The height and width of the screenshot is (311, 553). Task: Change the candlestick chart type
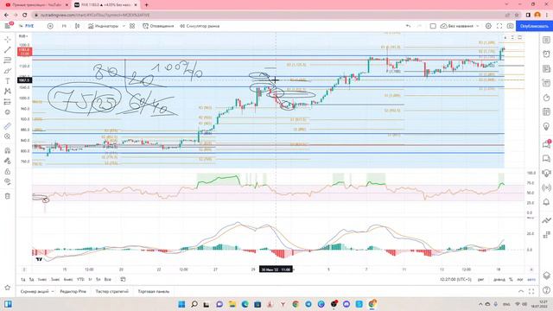[77, 26]
